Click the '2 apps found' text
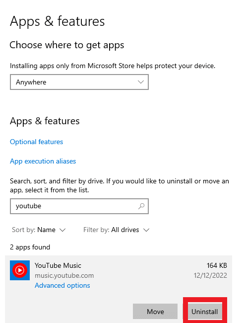 tap(30, 247)
